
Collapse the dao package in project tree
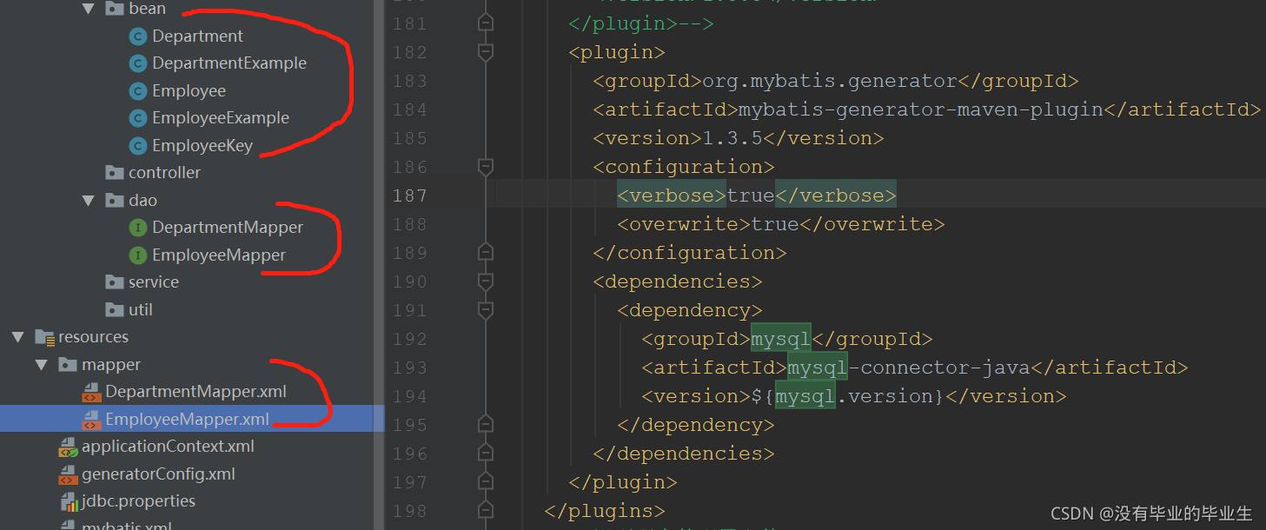point(89,200)
